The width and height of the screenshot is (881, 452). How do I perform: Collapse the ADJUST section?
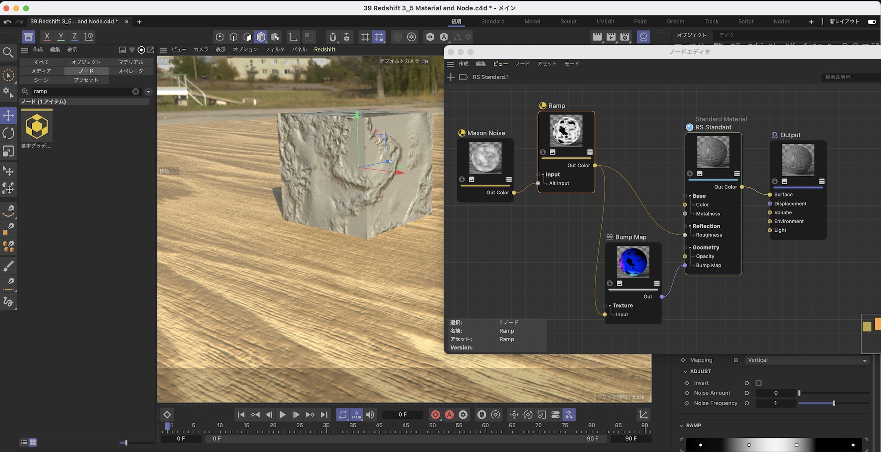[685, 371]
